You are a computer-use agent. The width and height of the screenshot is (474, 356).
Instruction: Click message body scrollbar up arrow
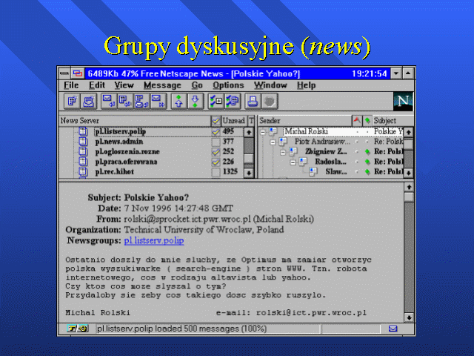409,187
